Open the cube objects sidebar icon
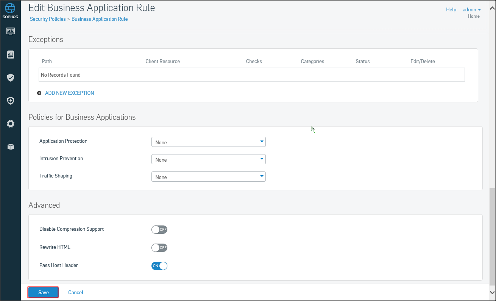Image resolution: width=496 pixels, height=301 pixels. [11, 147]
